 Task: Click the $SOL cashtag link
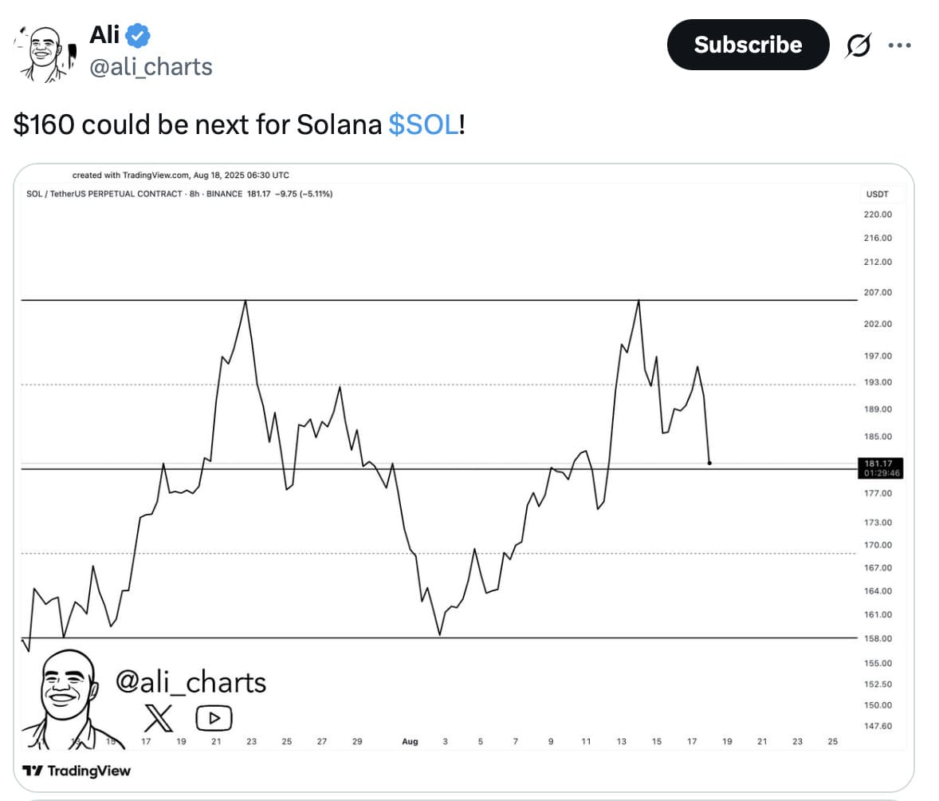coord(423,124)
